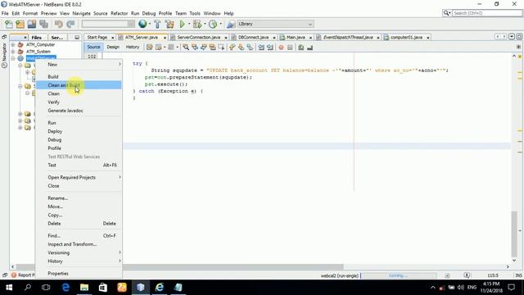The image size is (524, 295).
Task: Click the red Start Macro Recording icon
Action: tap(281, 48)
